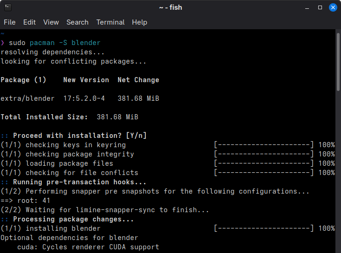Click the extra/blender package name
This screenshot has width=341, height=253.
pyautogui.click(x=27, y=98)
